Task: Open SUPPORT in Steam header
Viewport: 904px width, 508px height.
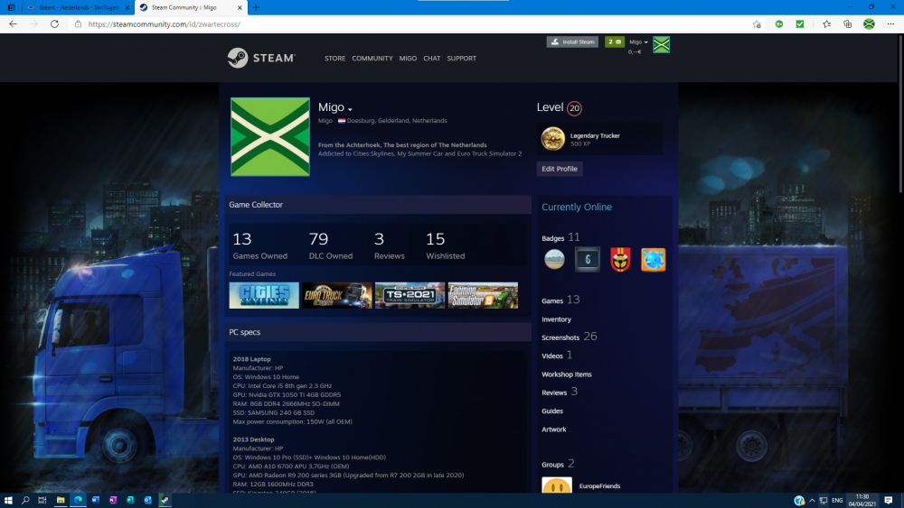Action: pyautogui.click(x=461, y=58)
